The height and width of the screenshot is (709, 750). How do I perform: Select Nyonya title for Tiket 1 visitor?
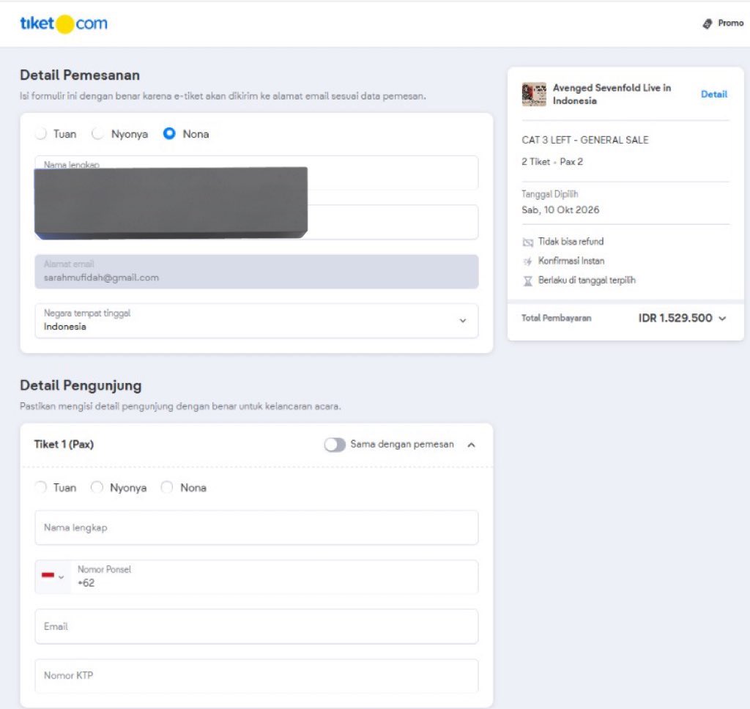(97, 488)
